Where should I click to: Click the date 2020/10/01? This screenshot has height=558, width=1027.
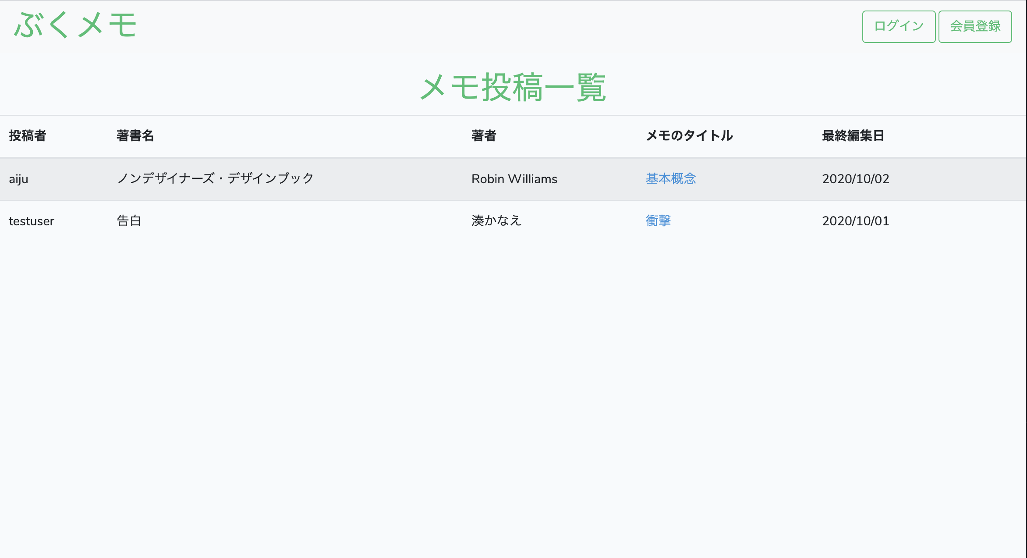pyautogui.click(x=856, y=221)
